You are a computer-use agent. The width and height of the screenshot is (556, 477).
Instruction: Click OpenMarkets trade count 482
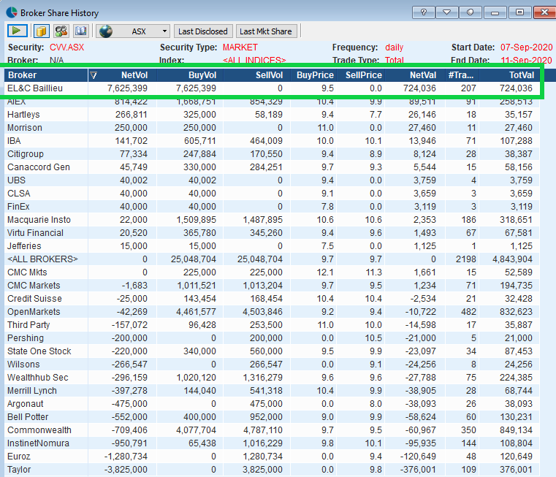468,312
